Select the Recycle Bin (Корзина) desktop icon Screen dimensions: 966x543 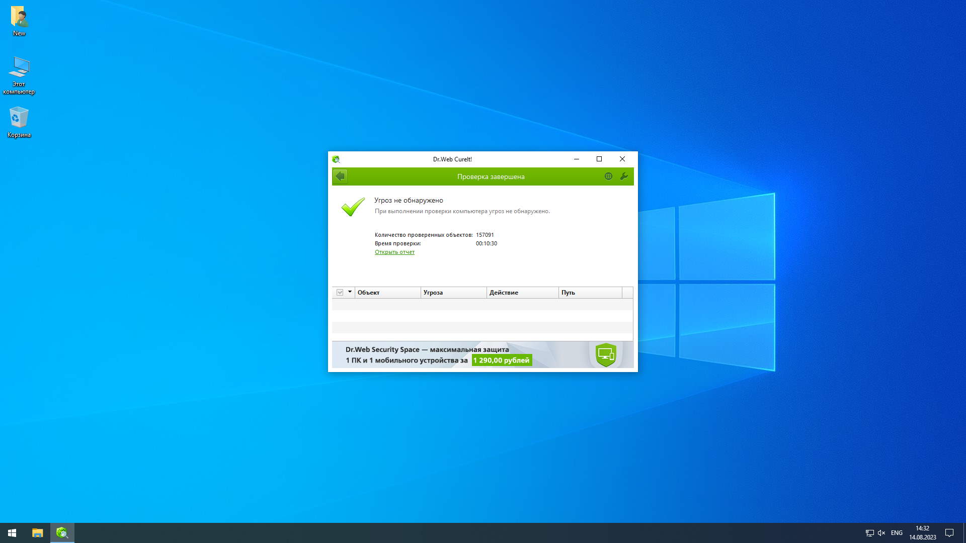(19, 122)
